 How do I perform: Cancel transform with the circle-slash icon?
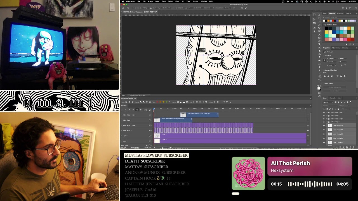pyautogui.click(x=242, y=8)
